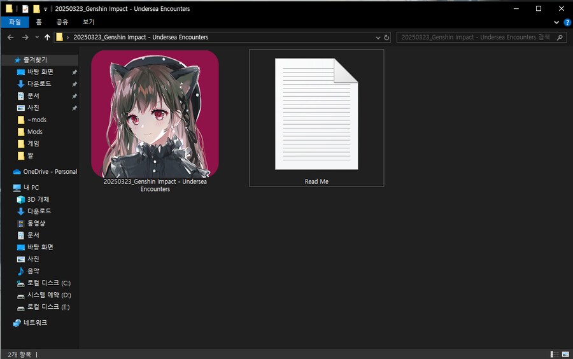Open quick access toolbar customize dropdown
The height and width of the screenshot is (359, 573).
click(46, 9)
